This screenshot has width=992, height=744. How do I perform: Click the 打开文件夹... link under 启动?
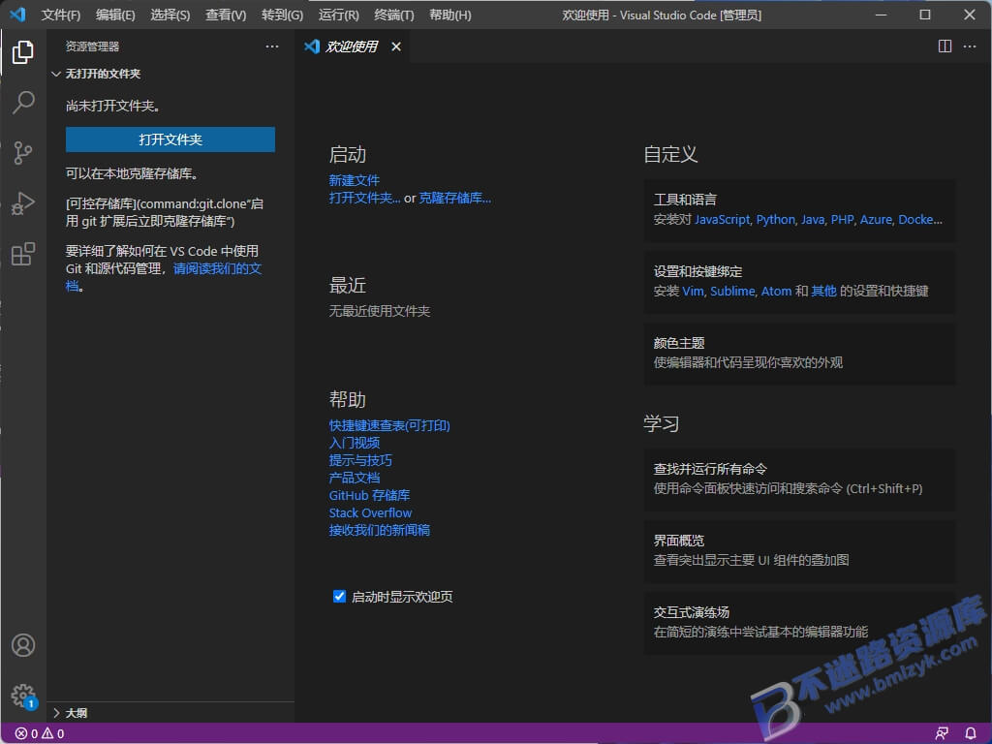pyautogui.click(x=364, y=198)
